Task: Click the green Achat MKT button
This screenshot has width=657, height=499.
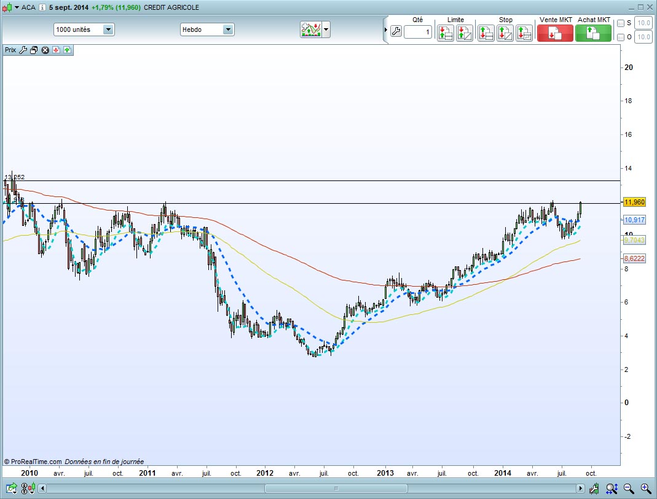Action: pos(593,33)
